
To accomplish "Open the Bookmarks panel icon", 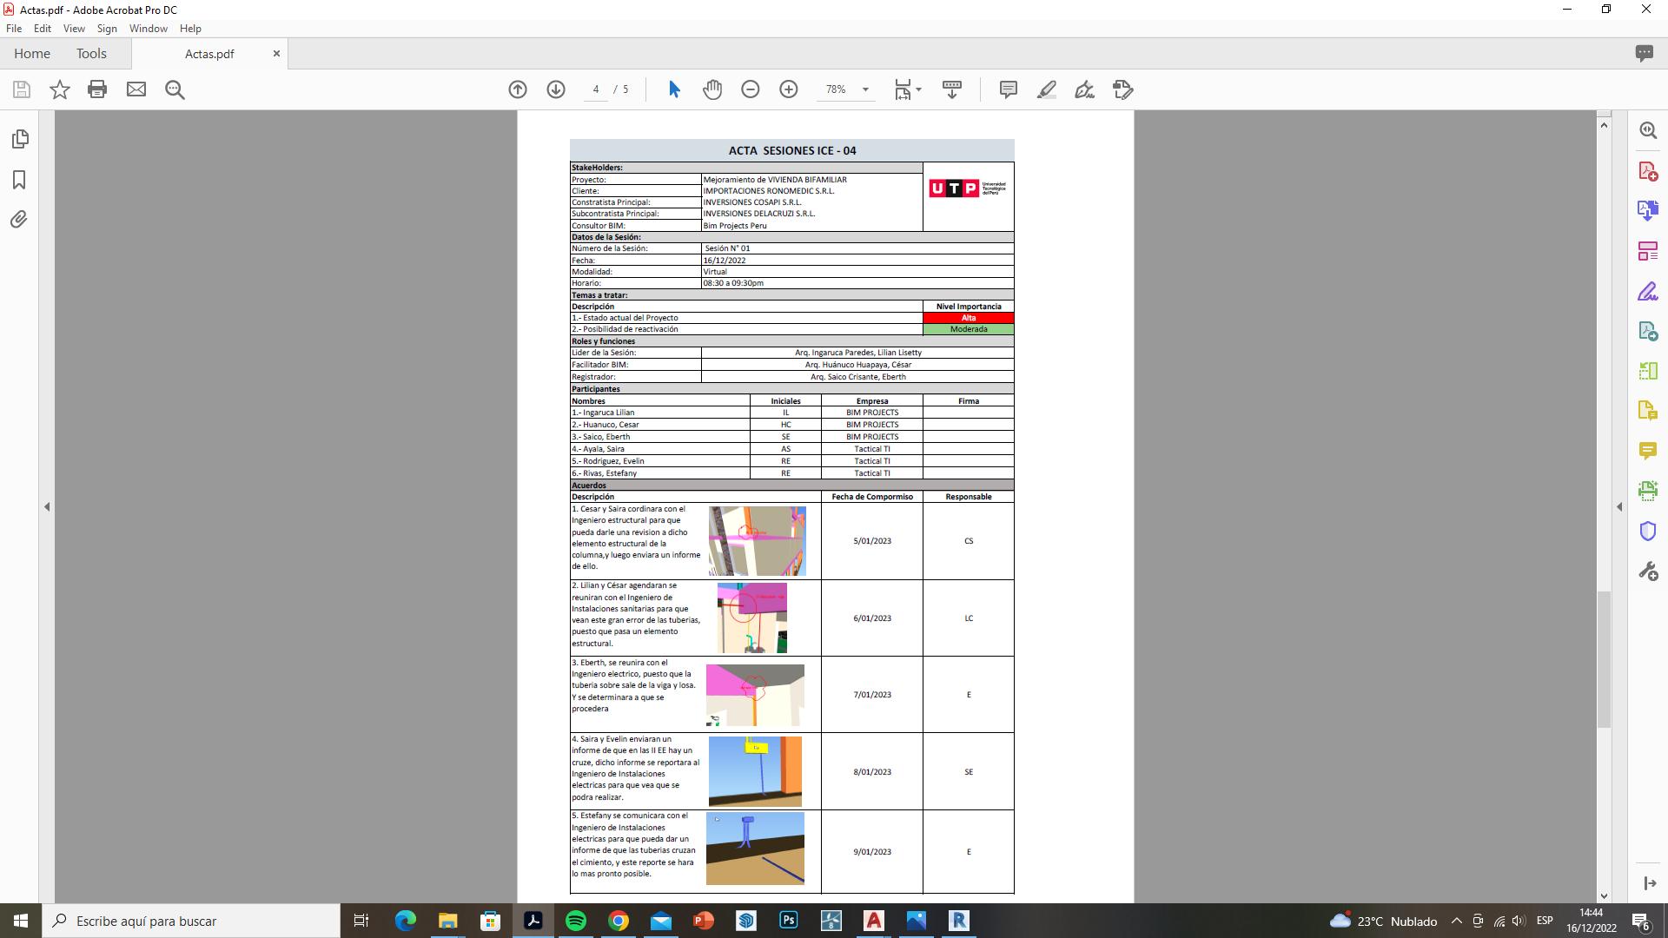I will pos(19,180).
